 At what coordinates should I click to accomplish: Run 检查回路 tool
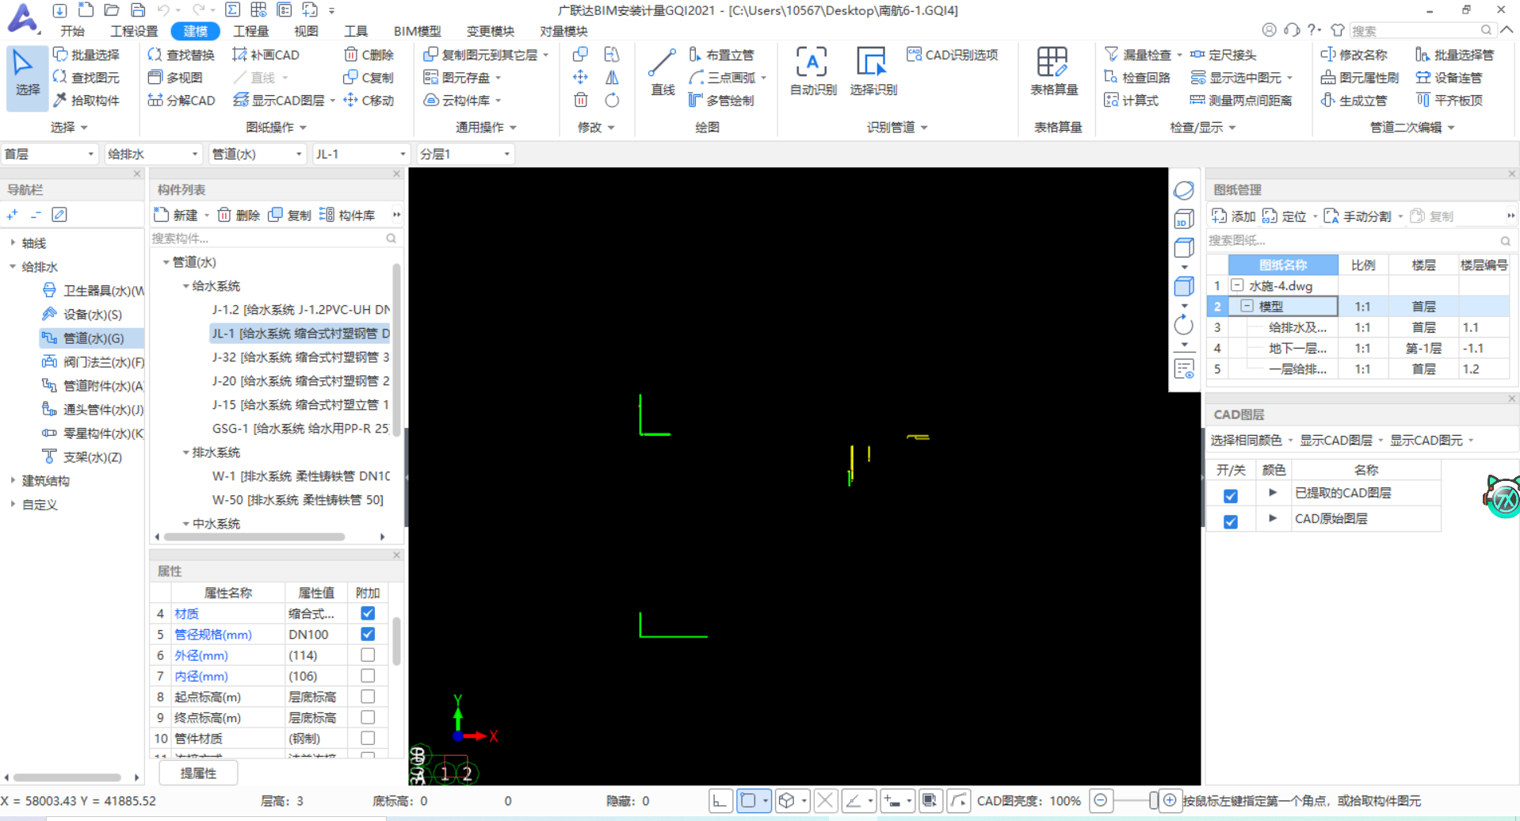coord(1137,78)
